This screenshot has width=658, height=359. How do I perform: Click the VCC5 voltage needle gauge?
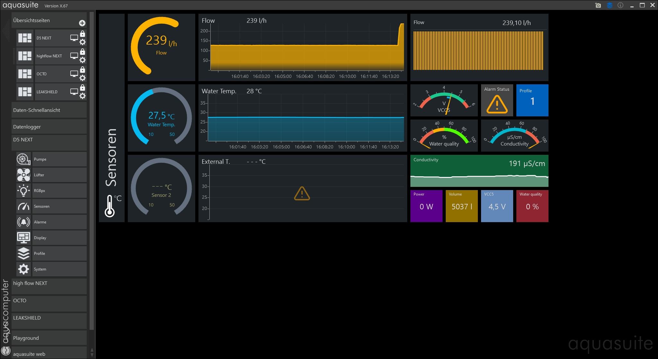(444, 100)
